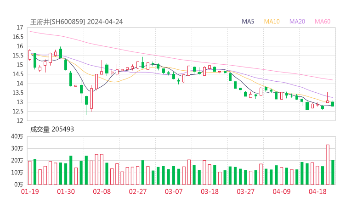Click the 12 price axis label

click(20, 120)
